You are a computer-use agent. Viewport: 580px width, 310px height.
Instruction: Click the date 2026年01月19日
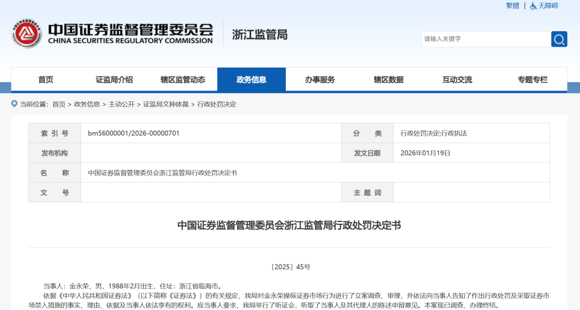point(425,153)
